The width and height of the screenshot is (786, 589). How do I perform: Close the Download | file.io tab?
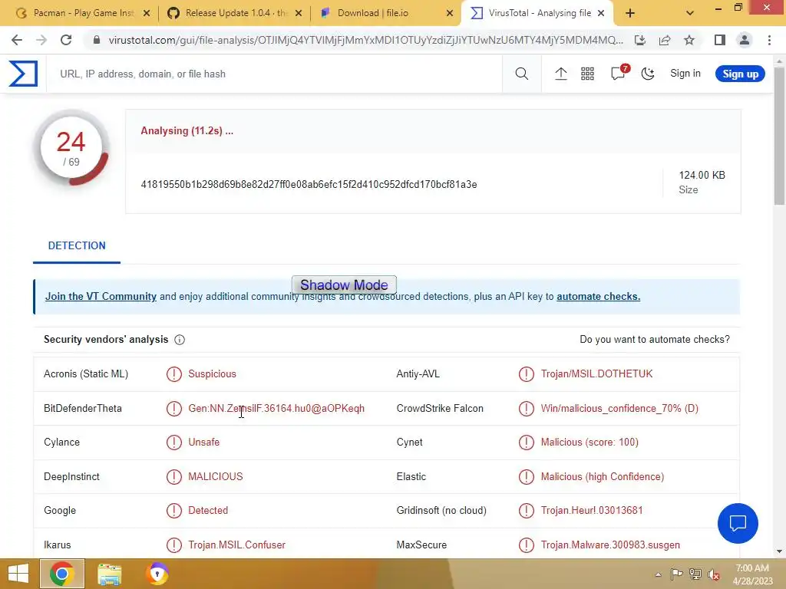[x=450, y=14]
